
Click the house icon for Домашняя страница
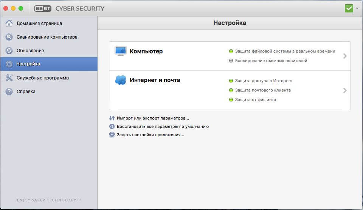(9, 23)
